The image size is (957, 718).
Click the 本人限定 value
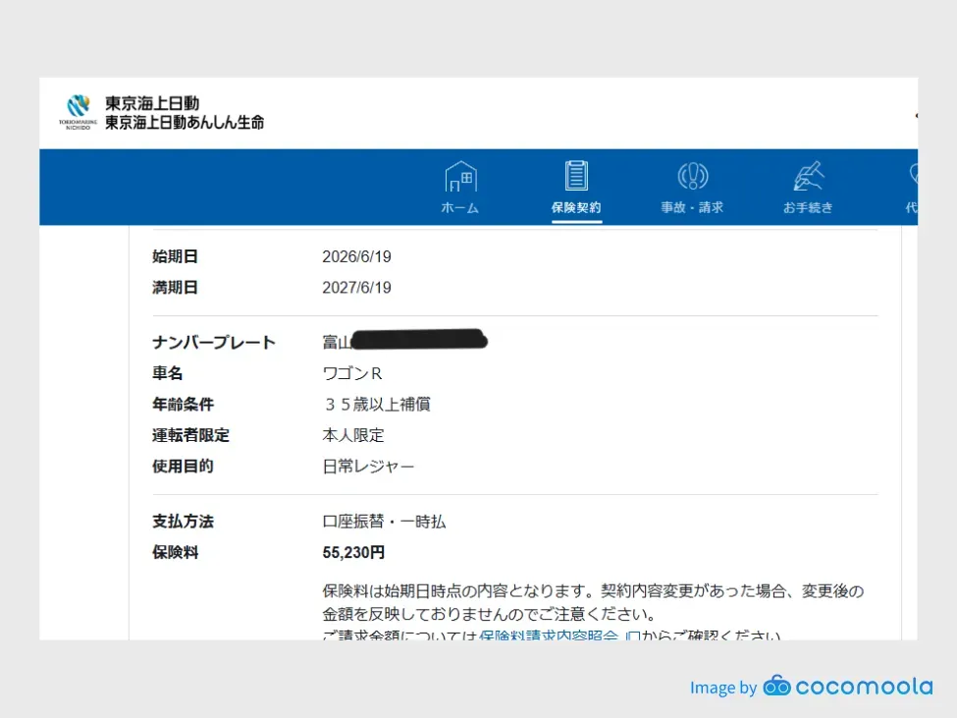coord(353,435)
